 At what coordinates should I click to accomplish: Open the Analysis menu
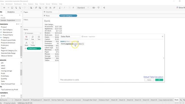click(31, 4)
